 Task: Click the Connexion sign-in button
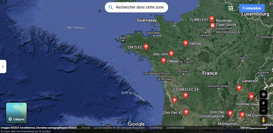coord(252,8)
